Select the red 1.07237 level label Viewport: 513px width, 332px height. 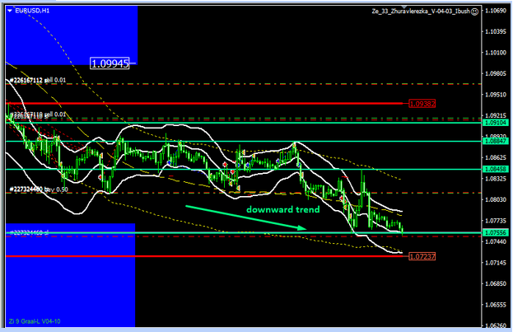tap(422, 257)
